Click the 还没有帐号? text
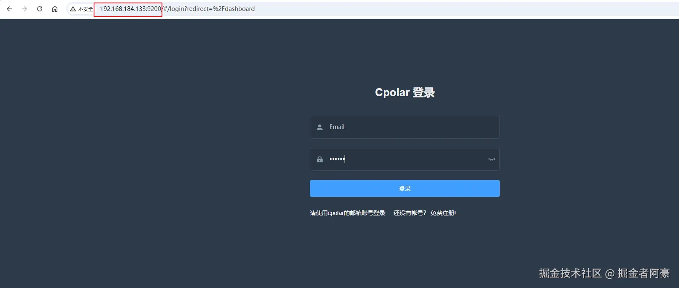 click(x=410, y=213)
